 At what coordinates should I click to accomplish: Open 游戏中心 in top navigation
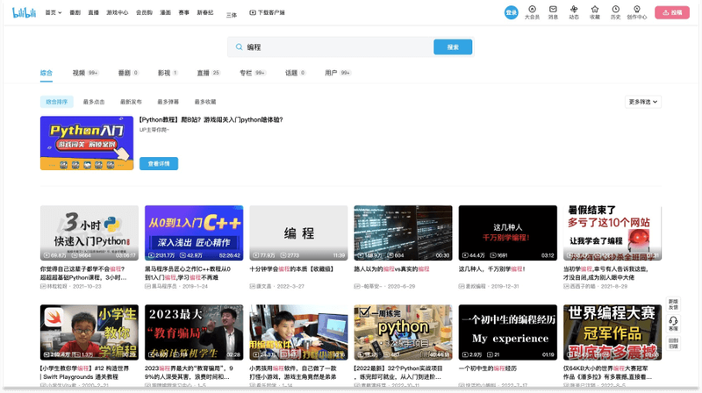point(118,12)
